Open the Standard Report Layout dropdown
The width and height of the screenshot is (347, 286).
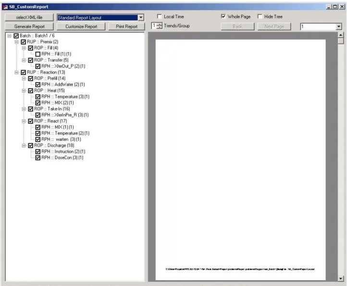coord(141,17)
